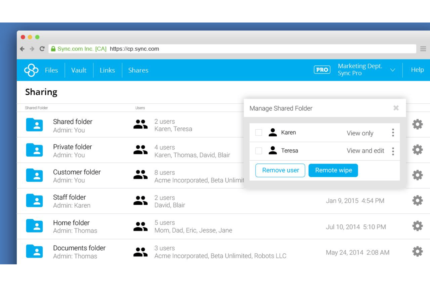Click the "Shared folder" name

point(73,122)
